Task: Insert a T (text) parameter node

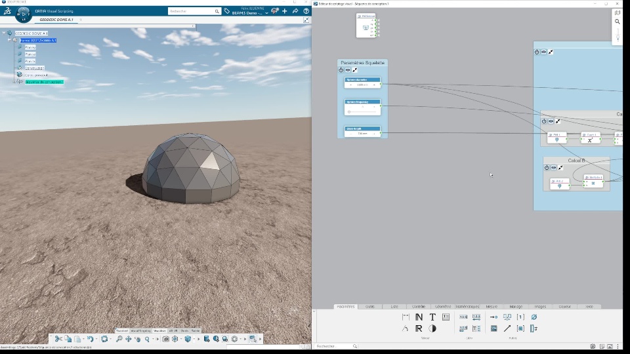Action: [432, 317]
